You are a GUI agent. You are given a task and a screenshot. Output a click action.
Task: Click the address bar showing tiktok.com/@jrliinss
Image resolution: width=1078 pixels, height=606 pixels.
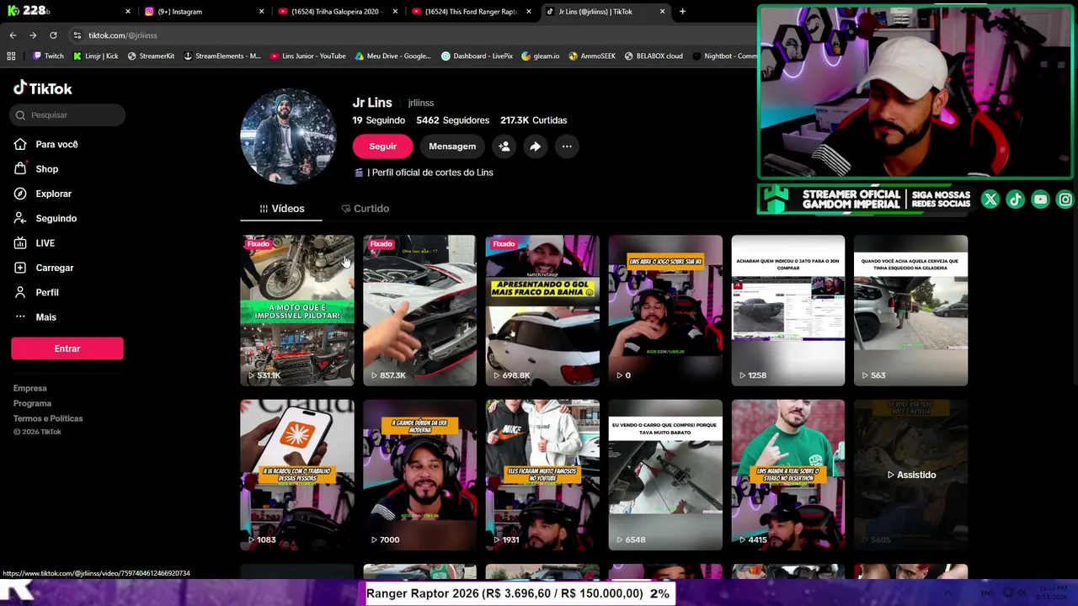coord(413,35)
